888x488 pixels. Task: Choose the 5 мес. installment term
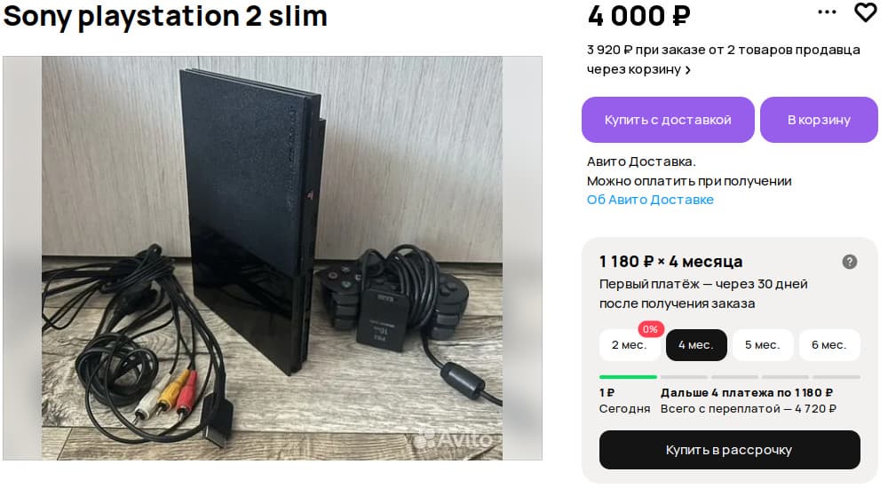(762, 345)
